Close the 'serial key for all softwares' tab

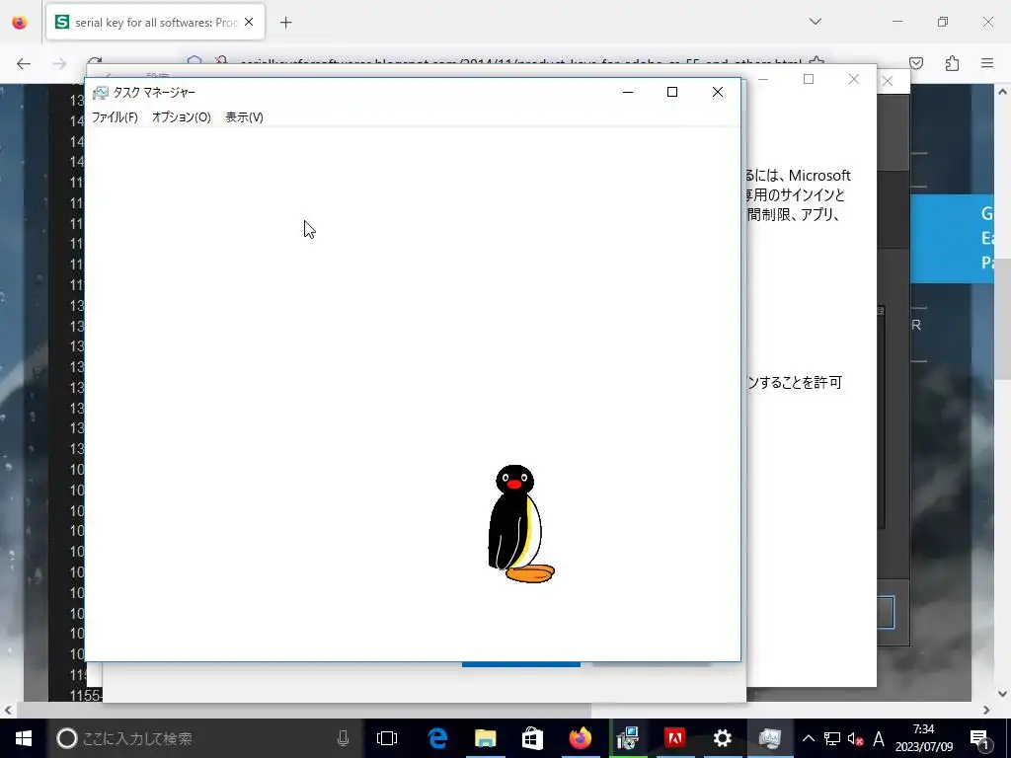point(249,23)
